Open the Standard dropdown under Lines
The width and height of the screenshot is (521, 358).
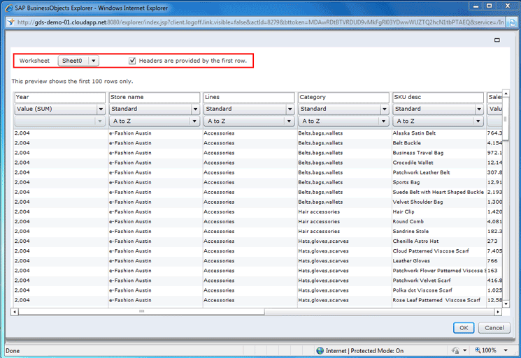point(248,109)
